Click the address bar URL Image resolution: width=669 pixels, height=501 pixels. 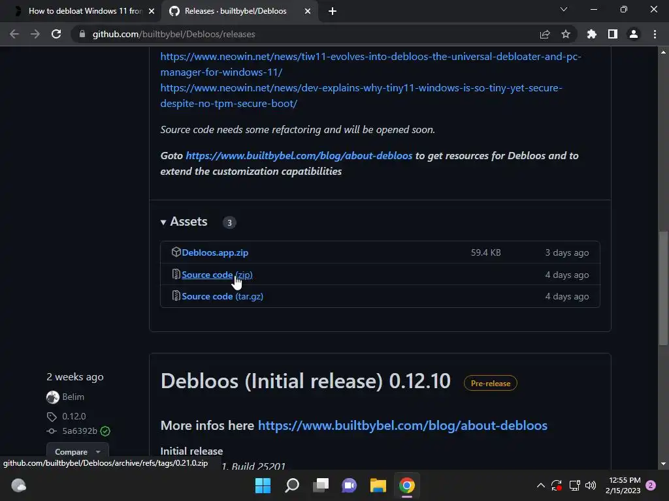tap(174, 34)
